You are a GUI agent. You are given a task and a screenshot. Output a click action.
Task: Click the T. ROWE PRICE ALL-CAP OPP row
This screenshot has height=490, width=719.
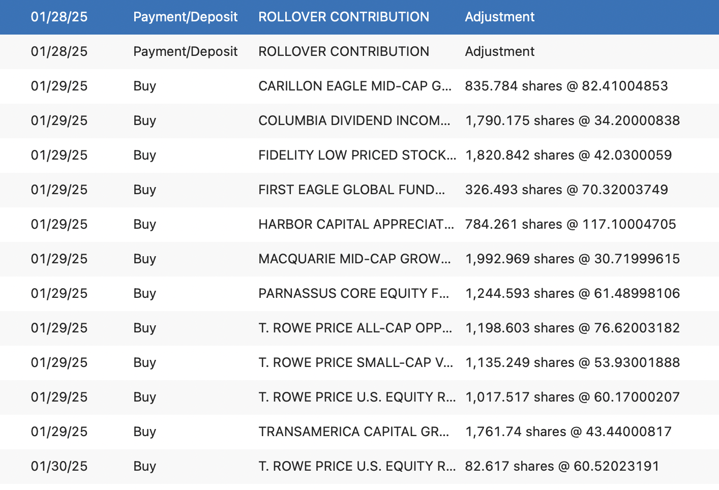point(359,328)
